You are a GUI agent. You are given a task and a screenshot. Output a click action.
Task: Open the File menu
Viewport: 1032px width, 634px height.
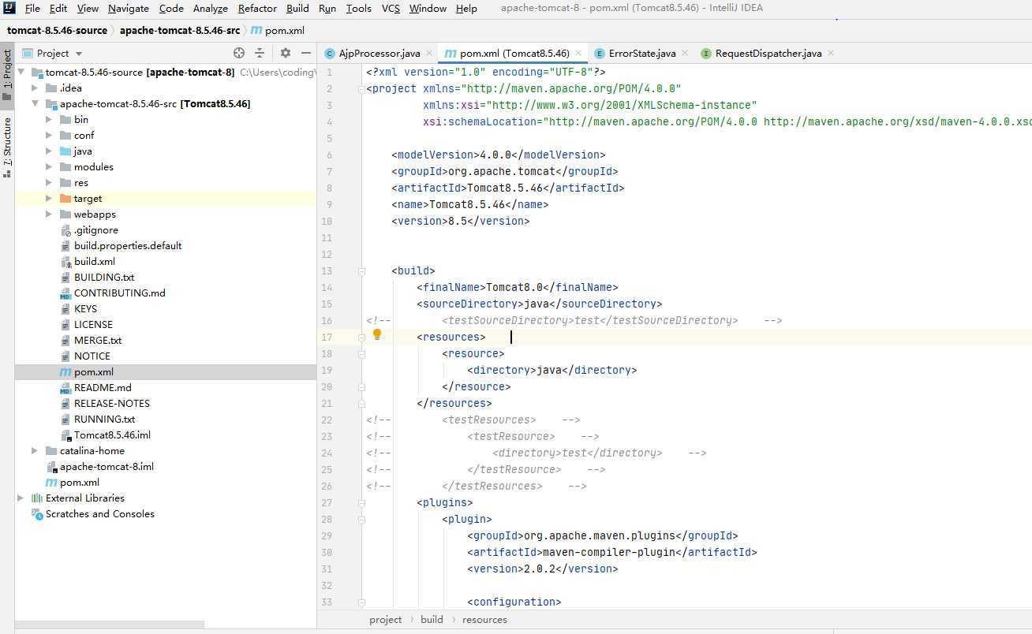32,9
